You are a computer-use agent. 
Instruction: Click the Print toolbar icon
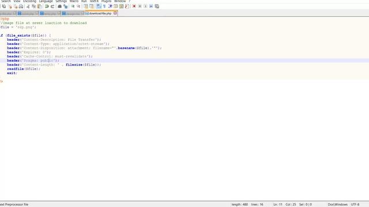click(x=21, y=6)
